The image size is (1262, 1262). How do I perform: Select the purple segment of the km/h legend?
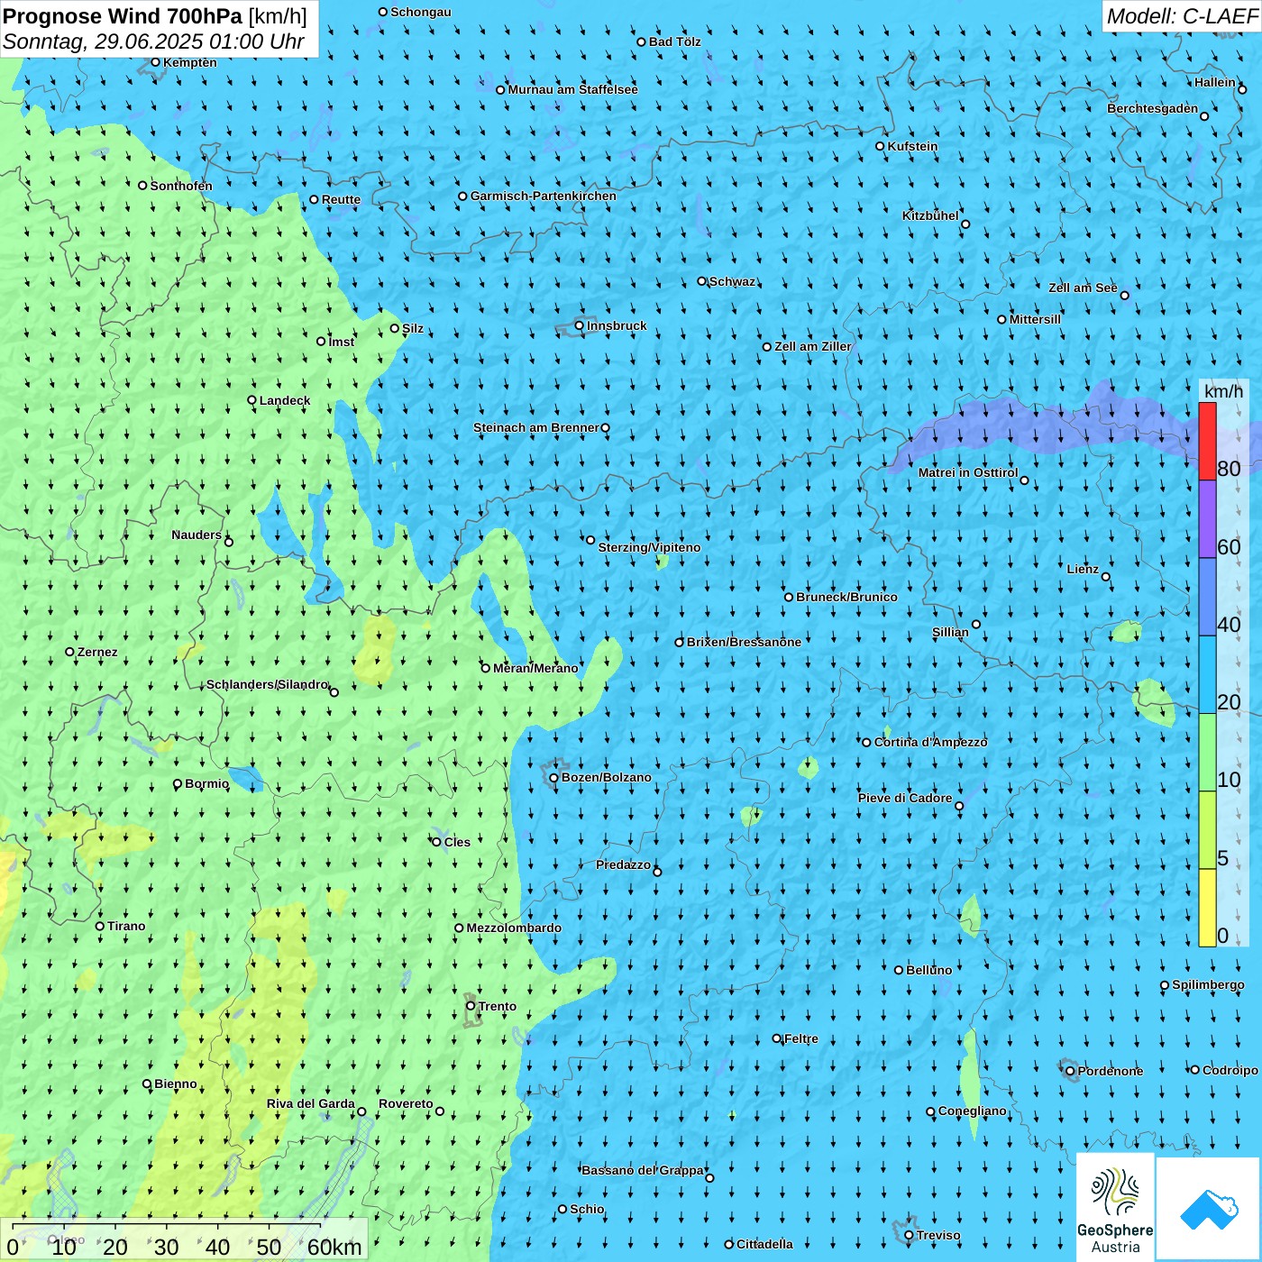[x=1207, y=519]
